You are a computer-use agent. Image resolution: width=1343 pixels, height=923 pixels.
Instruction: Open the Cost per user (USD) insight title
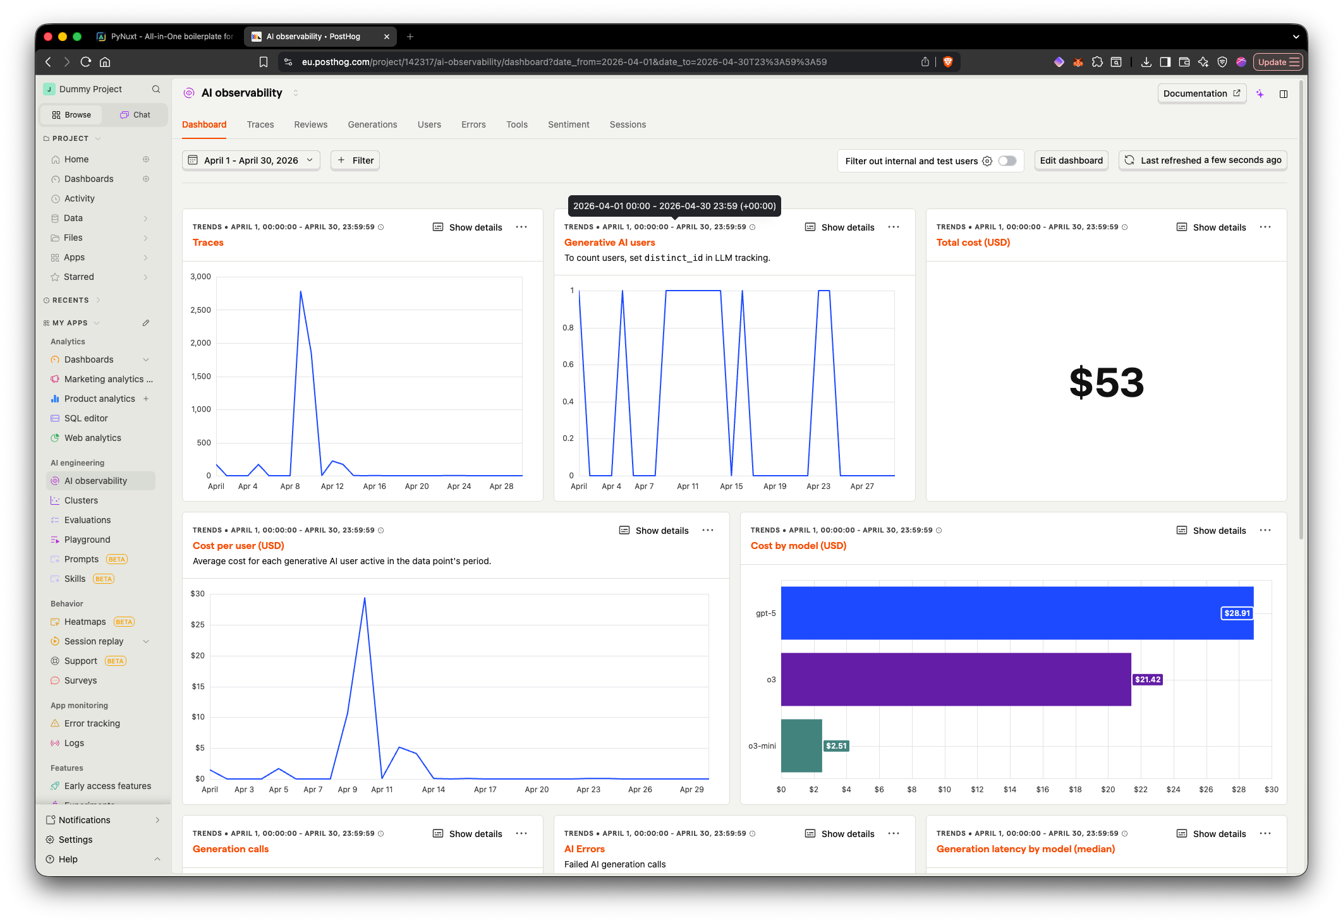coord(238,545)
